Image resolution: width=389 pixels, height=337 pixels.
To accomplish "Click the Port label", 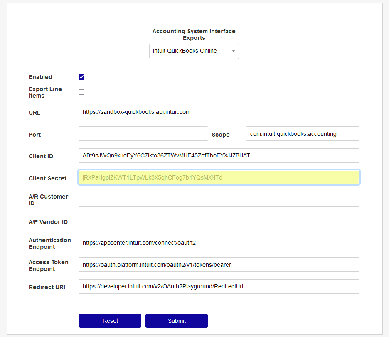I will coord(35,135).
